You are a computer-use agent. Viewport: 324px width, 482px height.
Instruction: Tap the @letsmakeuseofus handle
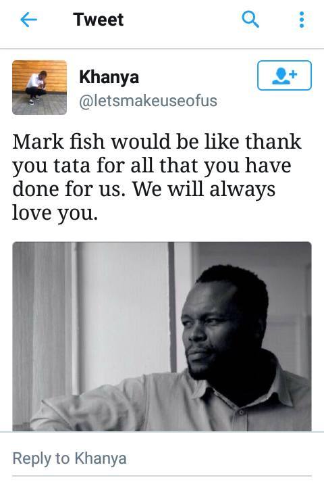[x=148, y=101]
